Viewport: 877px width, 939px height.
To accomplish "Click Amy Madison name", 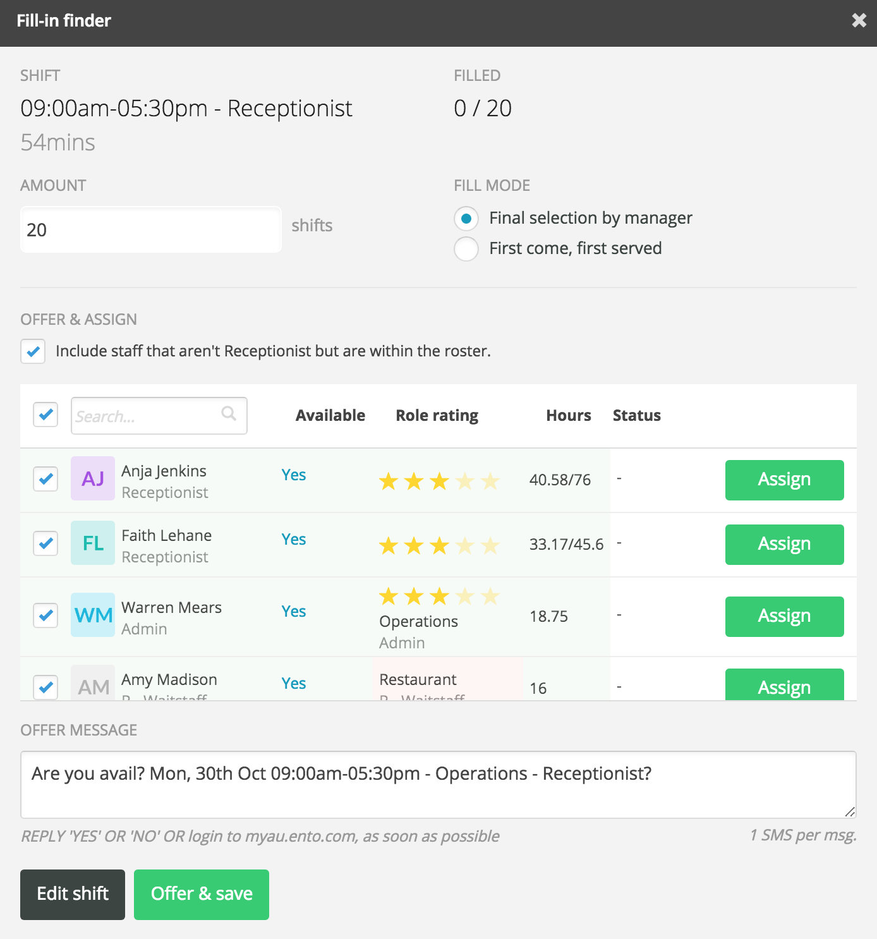I will coord(169,679).
